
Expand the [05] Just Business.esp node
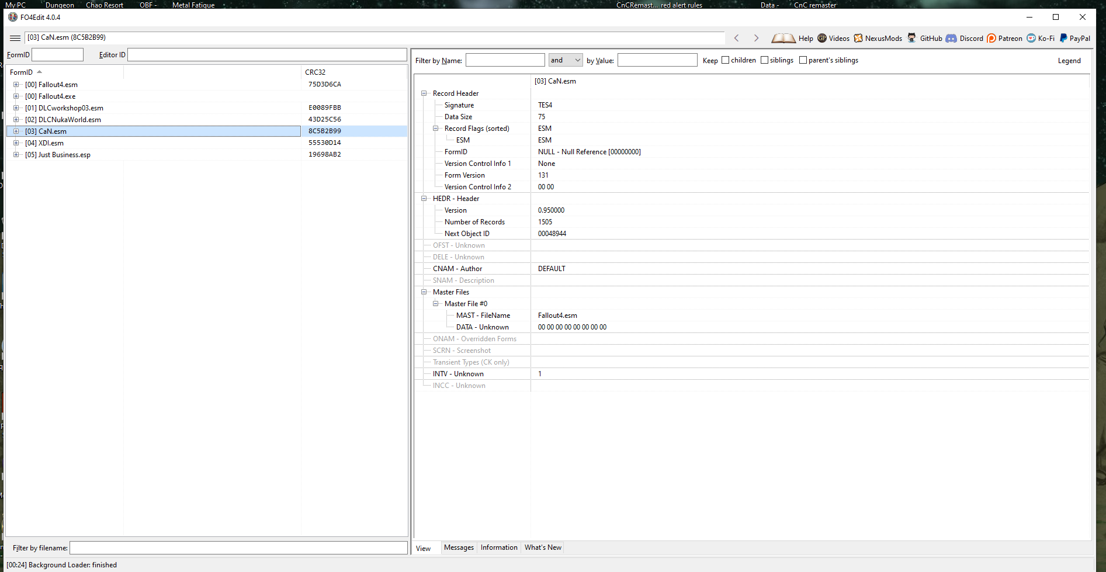pyautogui.click(x=16, y=155)
